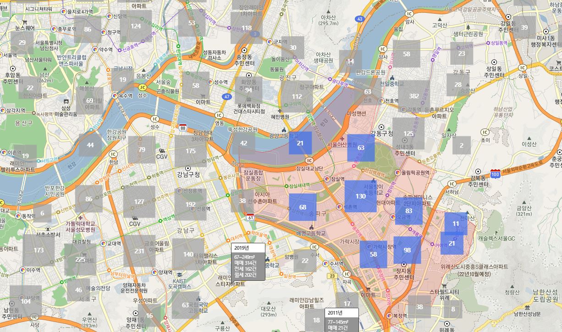The width and height of the screenshot is (562, 332).
Task: Click the 이수역 subway station icon
Action: (x=23, y=270)
